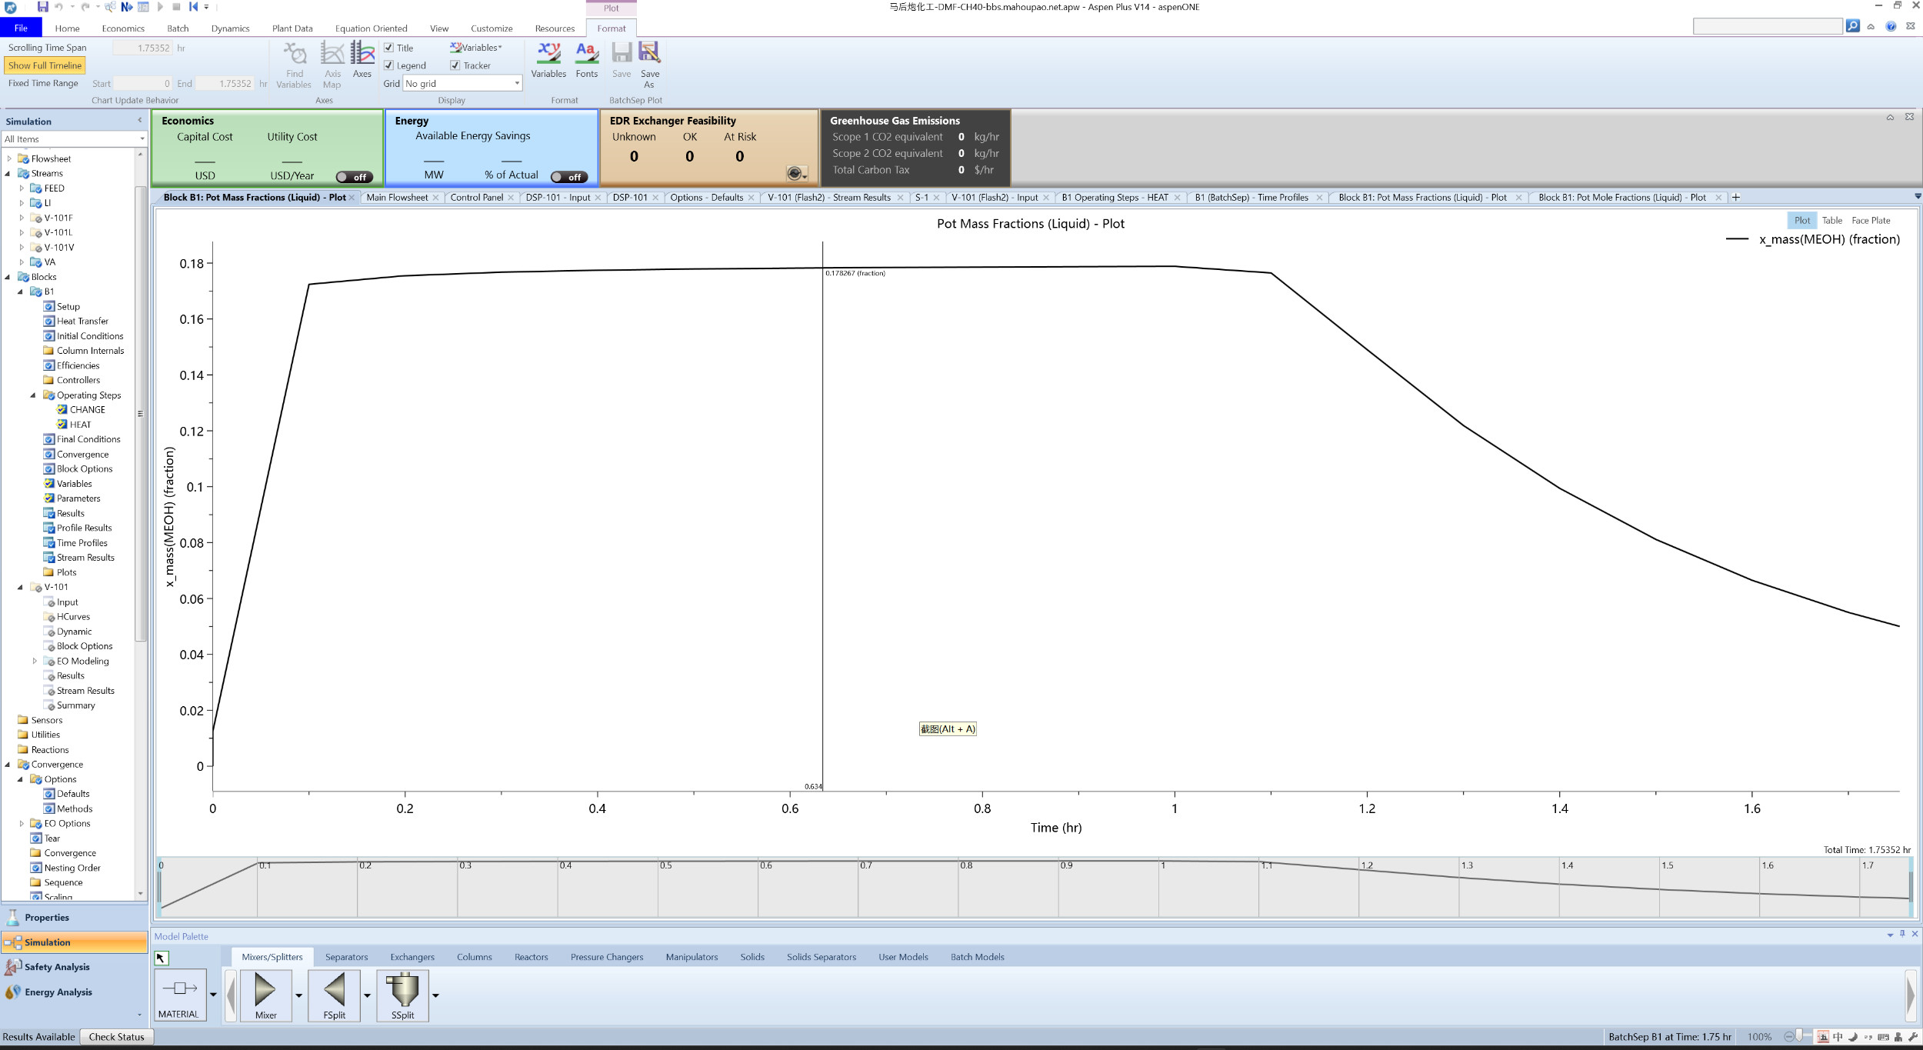The image size is (1923, 1050).
Task: Click the Save As plot icon
Action: pos(650,65)
